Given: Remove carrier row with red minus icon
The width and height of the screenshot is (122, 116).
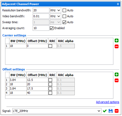Looking at the screenshot, I should (117, 46).
